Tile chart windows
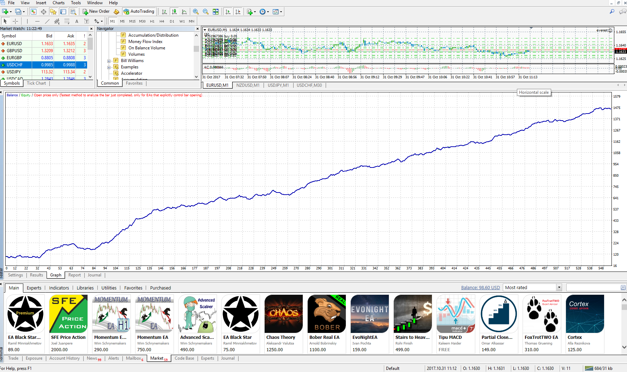The height and width of the screenshot is (372, 627). point(216,12)
